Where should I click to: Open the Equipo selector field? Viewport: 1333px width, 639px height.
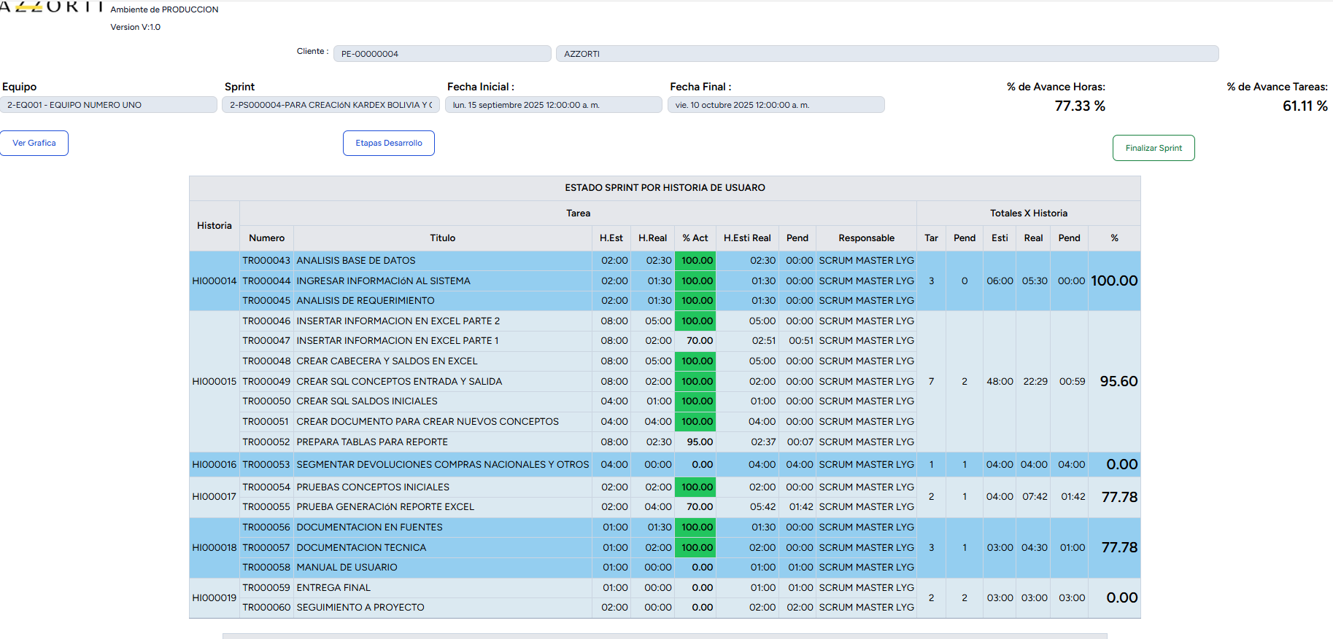pos(108,105)
